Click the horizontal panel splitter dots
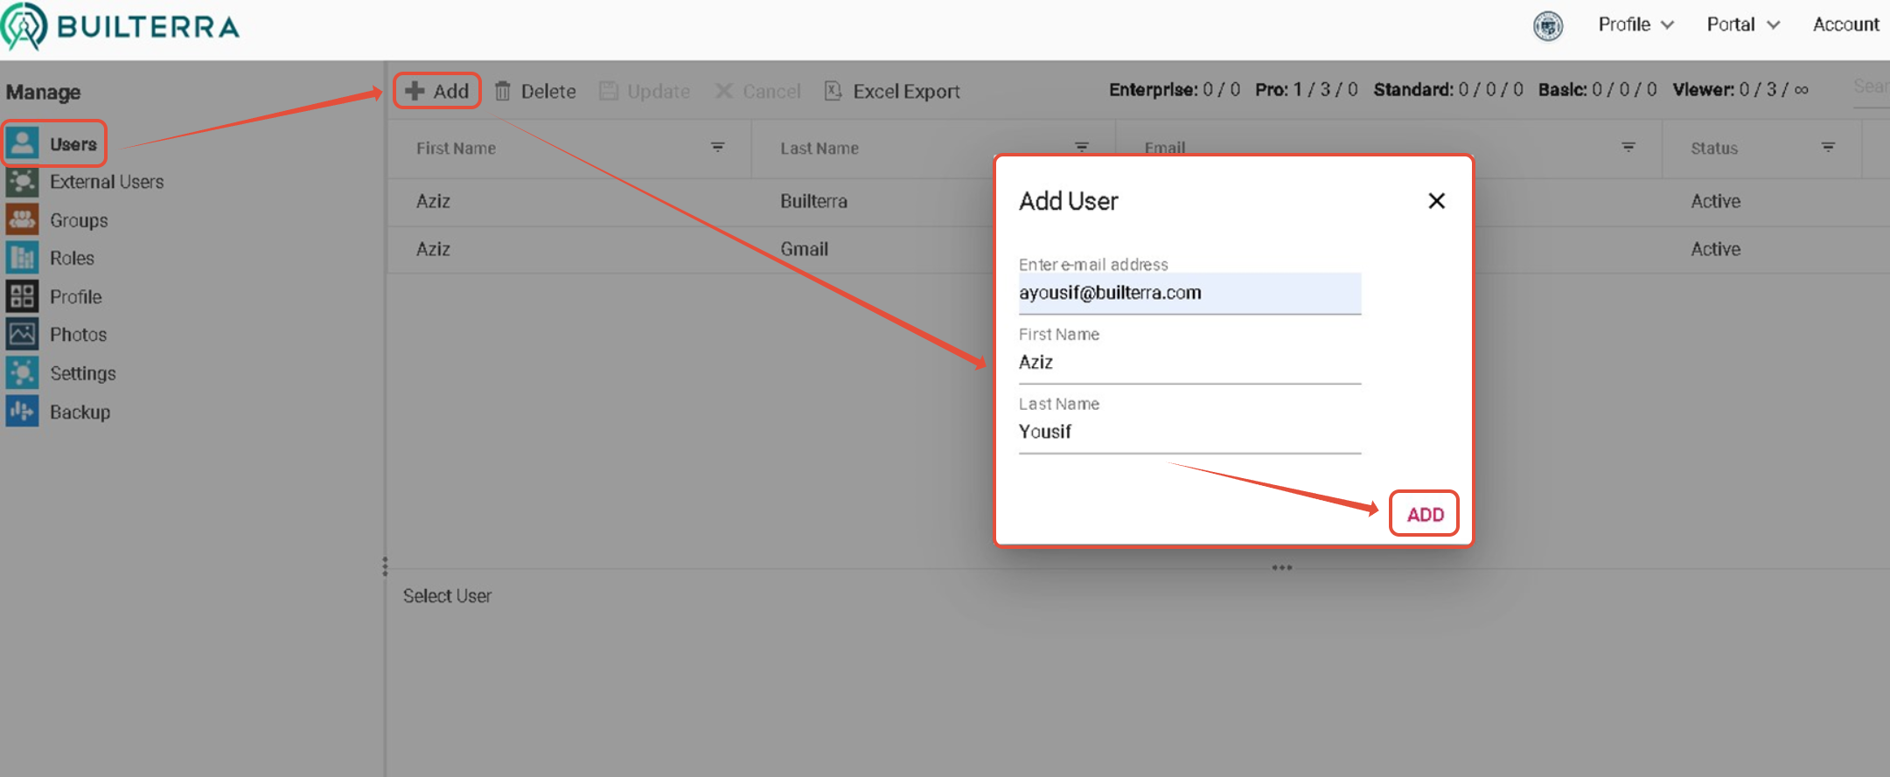Viewport: 1890px width, 777px height. 1282,567
